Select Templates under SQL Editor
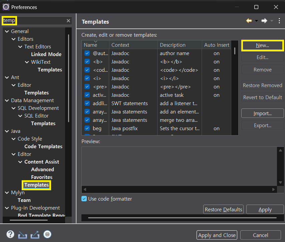 coord(43,124)
